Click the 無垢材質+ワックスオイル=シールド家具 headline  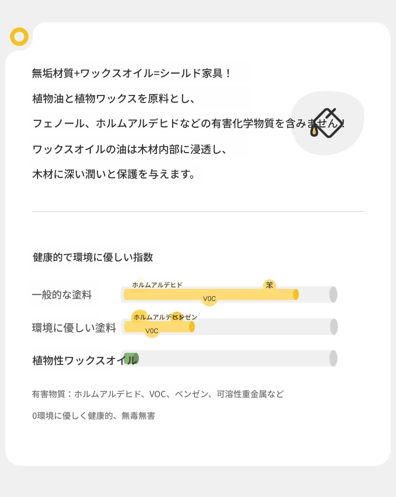pos(132,73)
